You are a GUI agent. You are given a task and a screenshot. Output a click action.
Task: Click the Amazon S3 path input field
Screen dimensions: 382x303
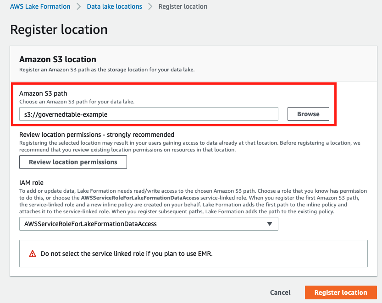[x=149, y=114]
